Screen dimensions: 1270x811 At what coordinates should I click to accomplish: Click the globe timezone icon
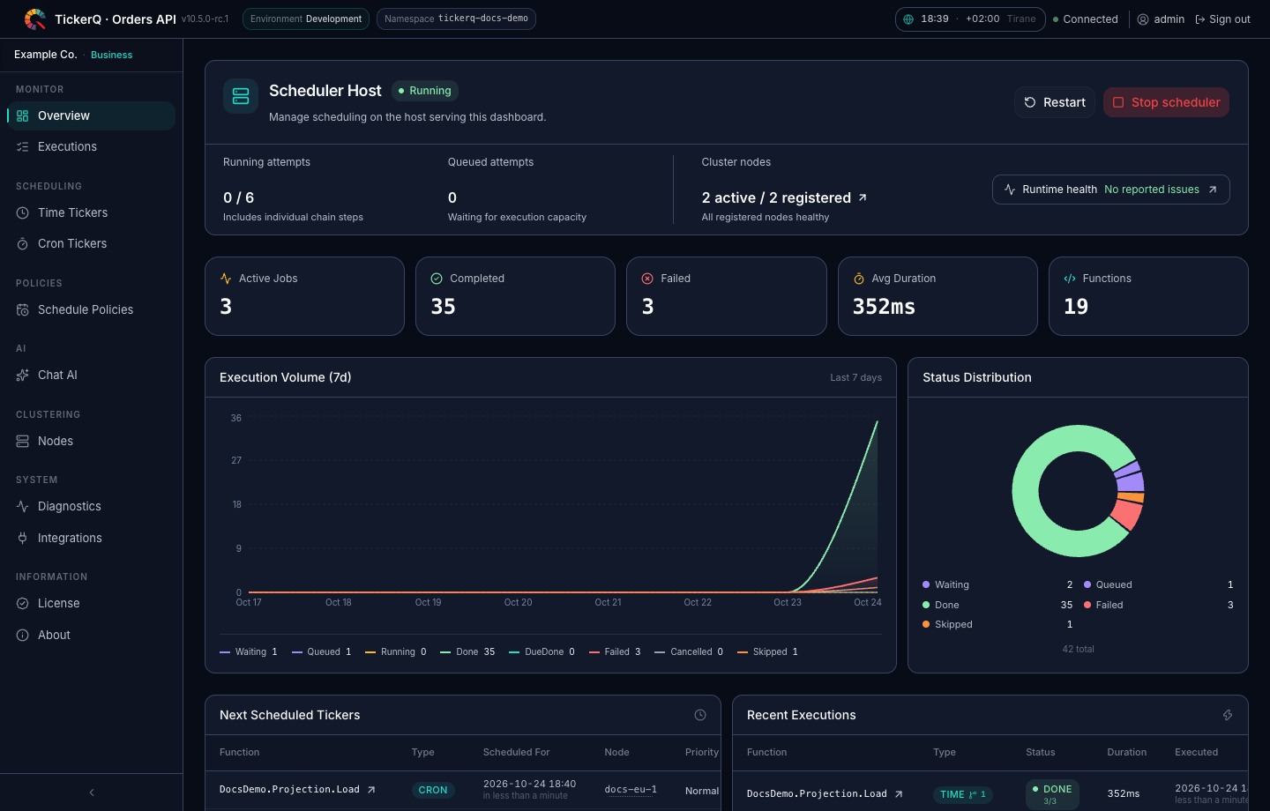tap(908, 19)
